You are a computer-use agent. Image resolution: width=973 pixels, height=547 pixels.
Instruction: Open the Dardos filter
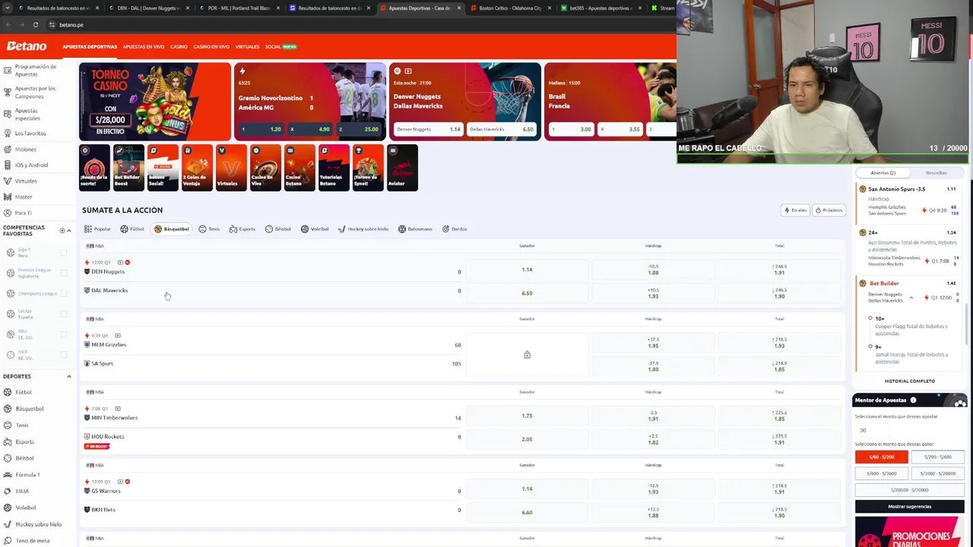coord(455,229)
